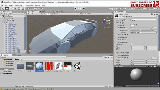The height and width of the screenshot is (90, 160).
Task: Toggle scene audio icon
Action: pyautogui.click(x=52, y=14)
